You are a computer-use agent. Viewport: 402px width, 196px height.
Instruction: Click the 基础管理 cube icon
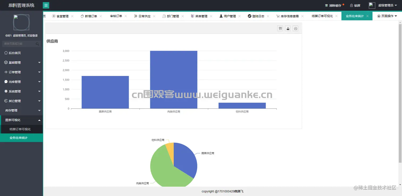pyautogui.click(x=6, y=63)
